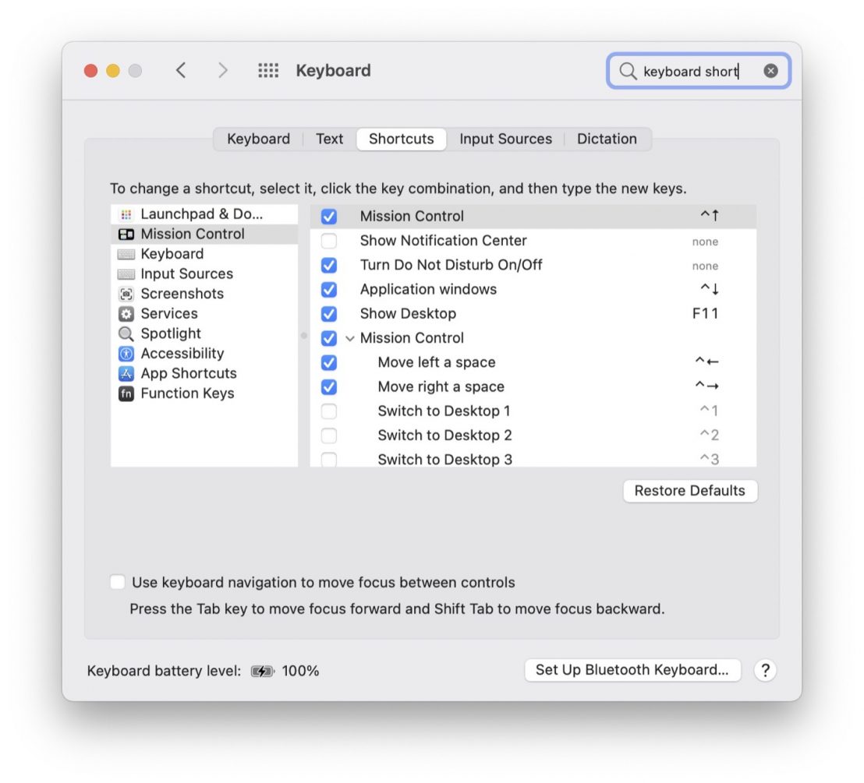Disable the Show Desktop shortcut

pos(330,313)
